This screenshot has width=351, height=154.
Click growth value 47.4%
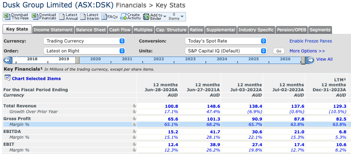coord(213,111)
